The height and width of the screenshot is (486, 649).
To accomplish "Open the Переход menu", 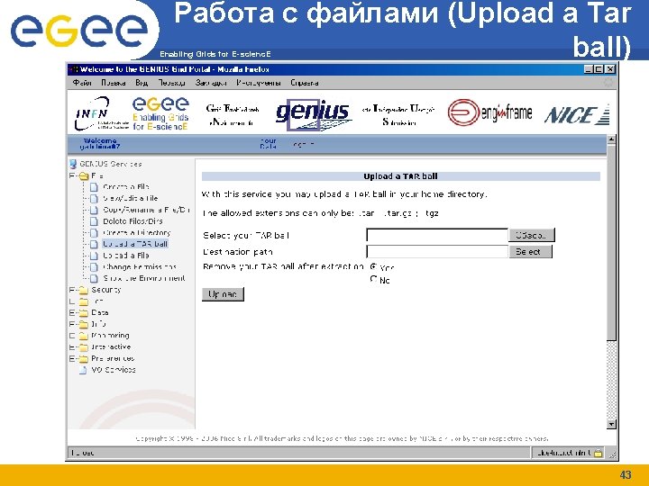I will (x=172, y=83).
